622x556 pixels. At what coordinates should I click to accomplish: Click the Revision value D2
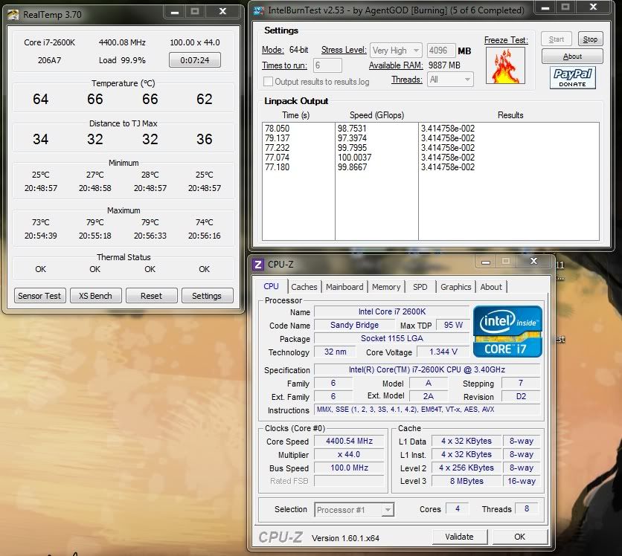[x=521, y=397]
